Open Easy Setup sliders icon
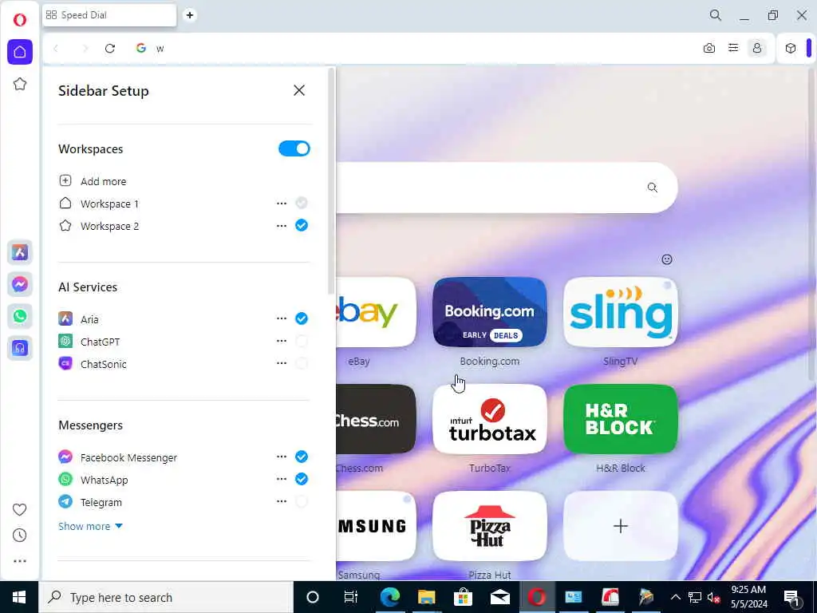This screenshot has height=613, width=817. [x=733, y=48]
